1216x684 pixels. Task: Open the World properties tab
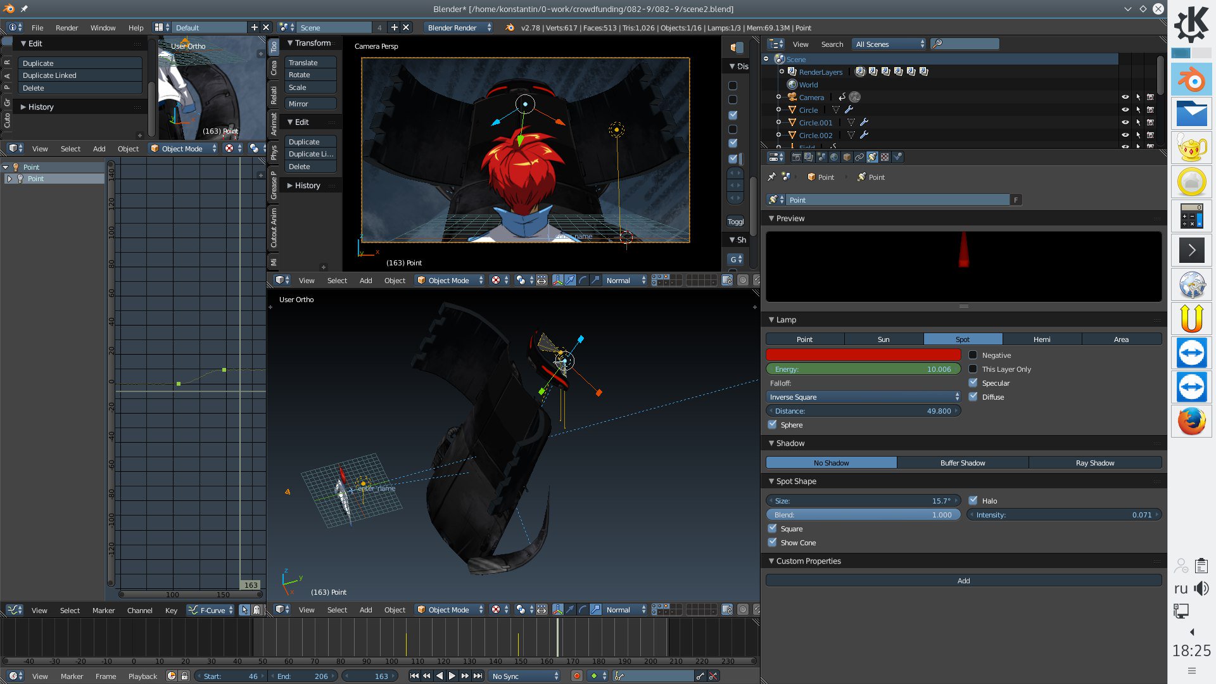coord(834,157)
